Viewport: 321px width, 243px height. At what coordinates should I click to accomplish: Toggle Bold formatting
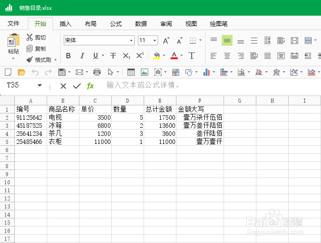pyautogui.click(x=68, y=56)
